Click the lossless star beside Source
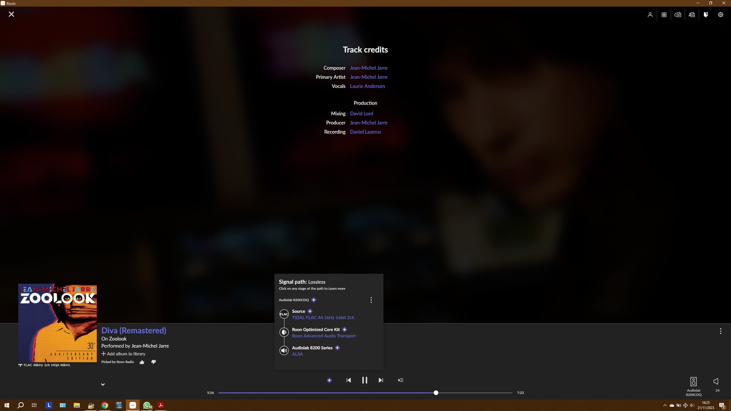 [310, 311]
